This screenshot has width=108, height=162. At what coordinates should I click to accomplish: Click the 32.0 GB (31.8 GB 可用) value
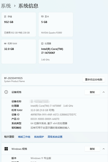tap(43, 110)
